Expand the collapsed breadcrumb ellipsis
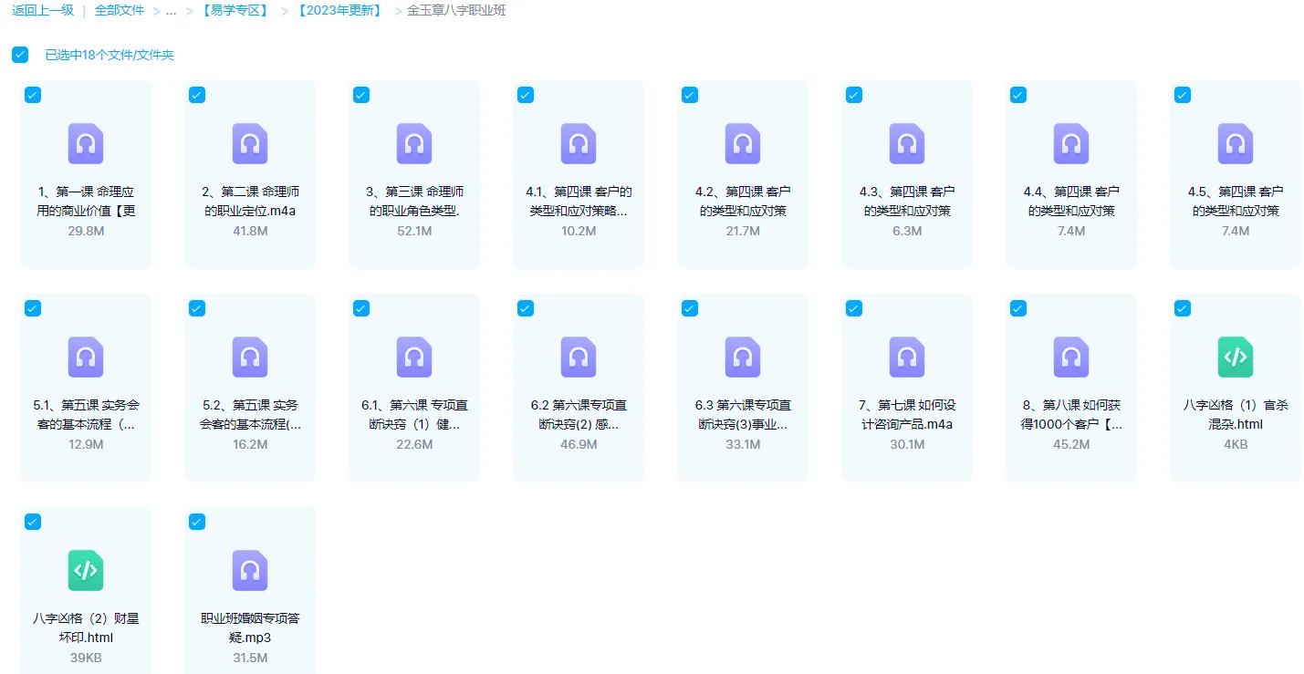 tap(171, 11)
